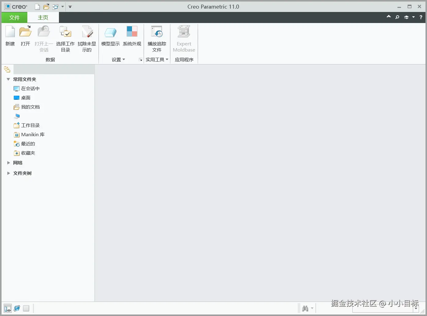
Task: Open 设置 group dialog launcher arrow
Action: point(141,60)
